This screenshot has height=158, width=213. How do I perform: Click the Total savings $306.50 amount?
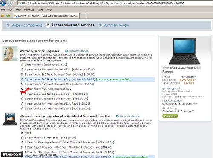pyautogui.click(x=189, y=83)
